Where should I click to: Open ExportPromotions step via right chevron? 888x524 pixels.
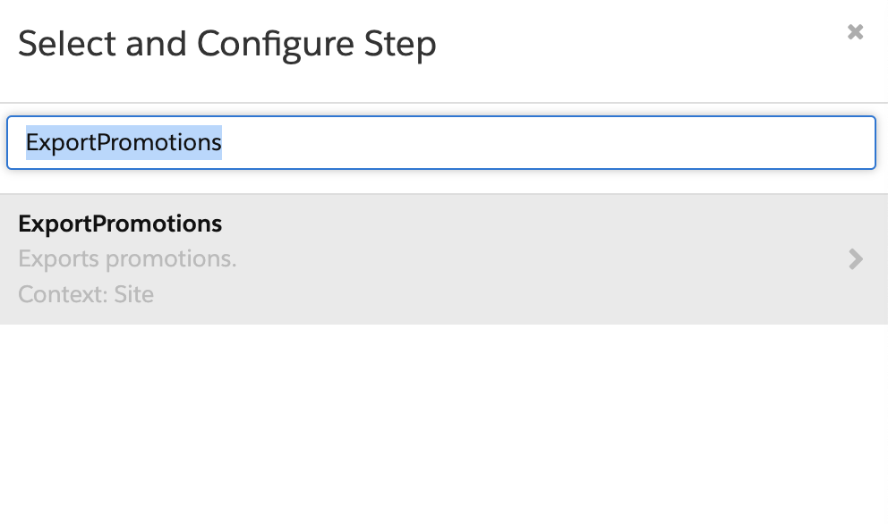tap(856, 259)
